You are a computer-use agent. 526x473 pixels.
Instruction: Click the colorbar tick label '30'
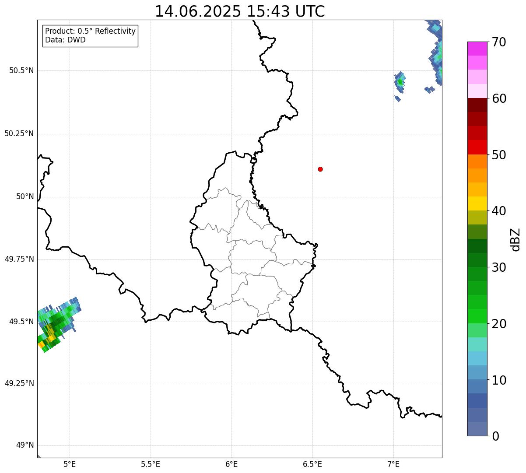[499, 267]
